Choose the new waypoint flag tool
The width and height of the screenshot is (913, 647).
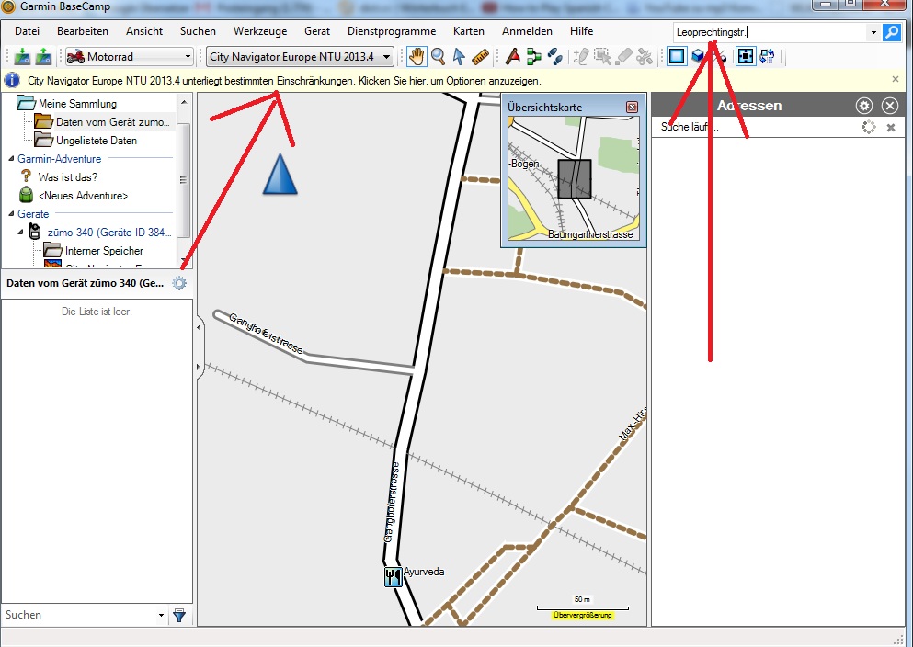[513, 56]
